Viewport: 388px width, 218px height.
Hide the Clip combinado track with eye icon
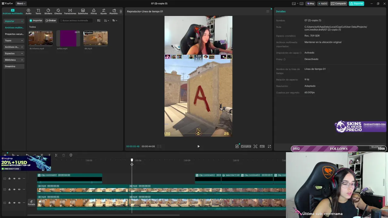point(14,179)
